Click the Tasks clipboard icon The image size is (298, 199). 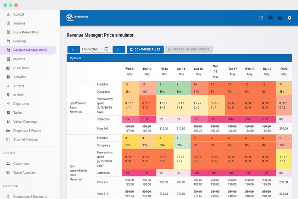click(8, 113)
